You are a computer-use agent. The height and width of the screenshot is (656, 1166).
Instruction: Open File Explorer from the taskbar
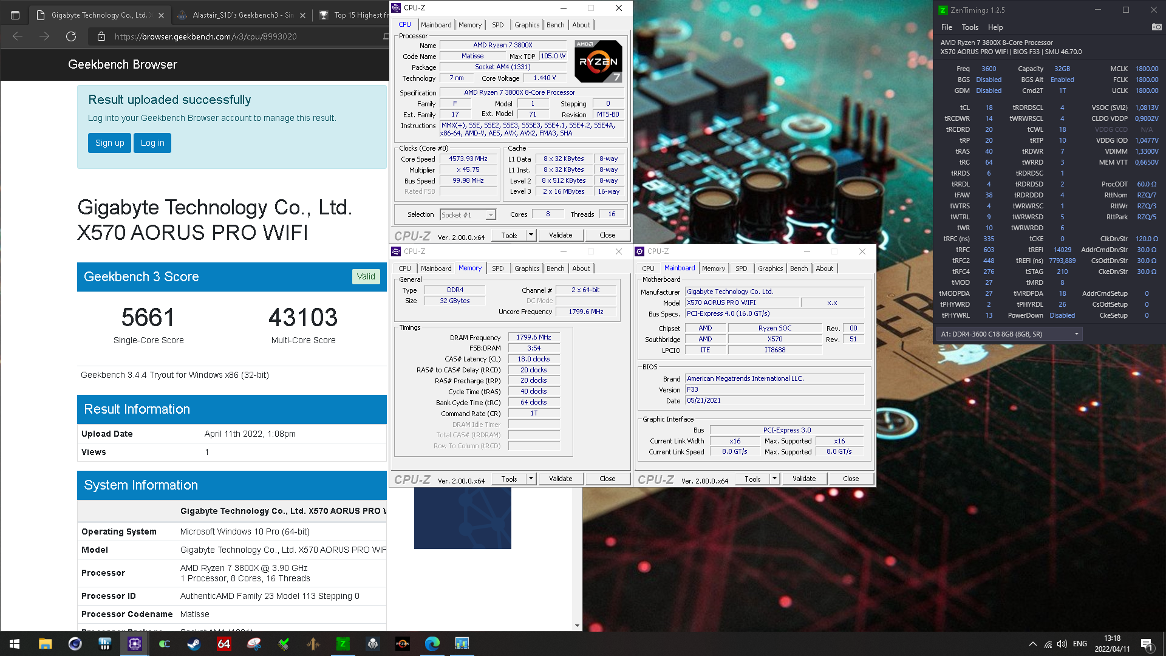[45, 644]
